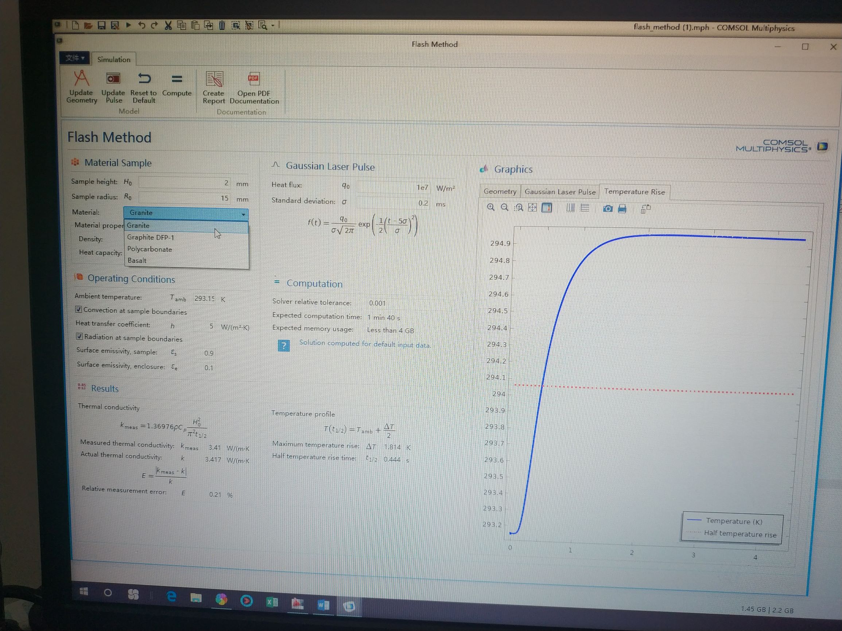This screenshot has width=842, height=631.
Task: Toggle Convection at sample boundaries checkbox
Action: coord(79,309)
